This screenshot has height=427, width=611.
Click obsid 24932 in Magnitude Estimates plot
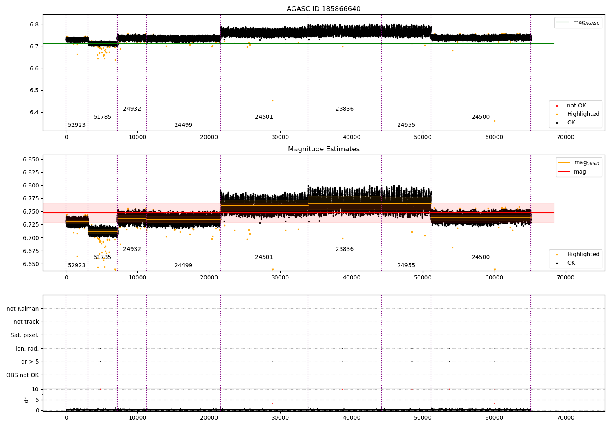click(132, 249)
